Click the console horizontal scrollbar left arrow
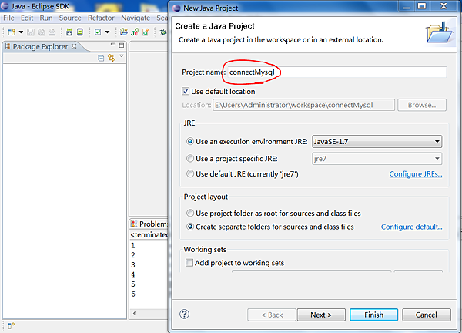The image size is (462, 333). [134, 313]
